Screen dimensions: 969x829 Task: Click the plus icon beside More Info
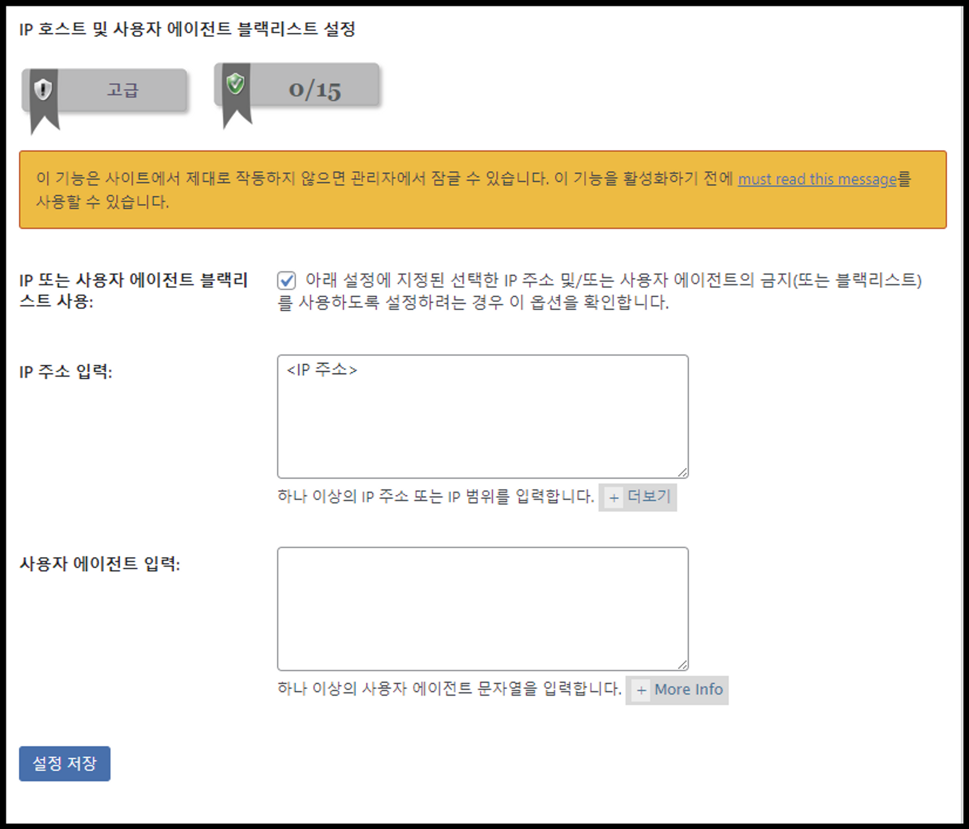click(x=641, y=690)
